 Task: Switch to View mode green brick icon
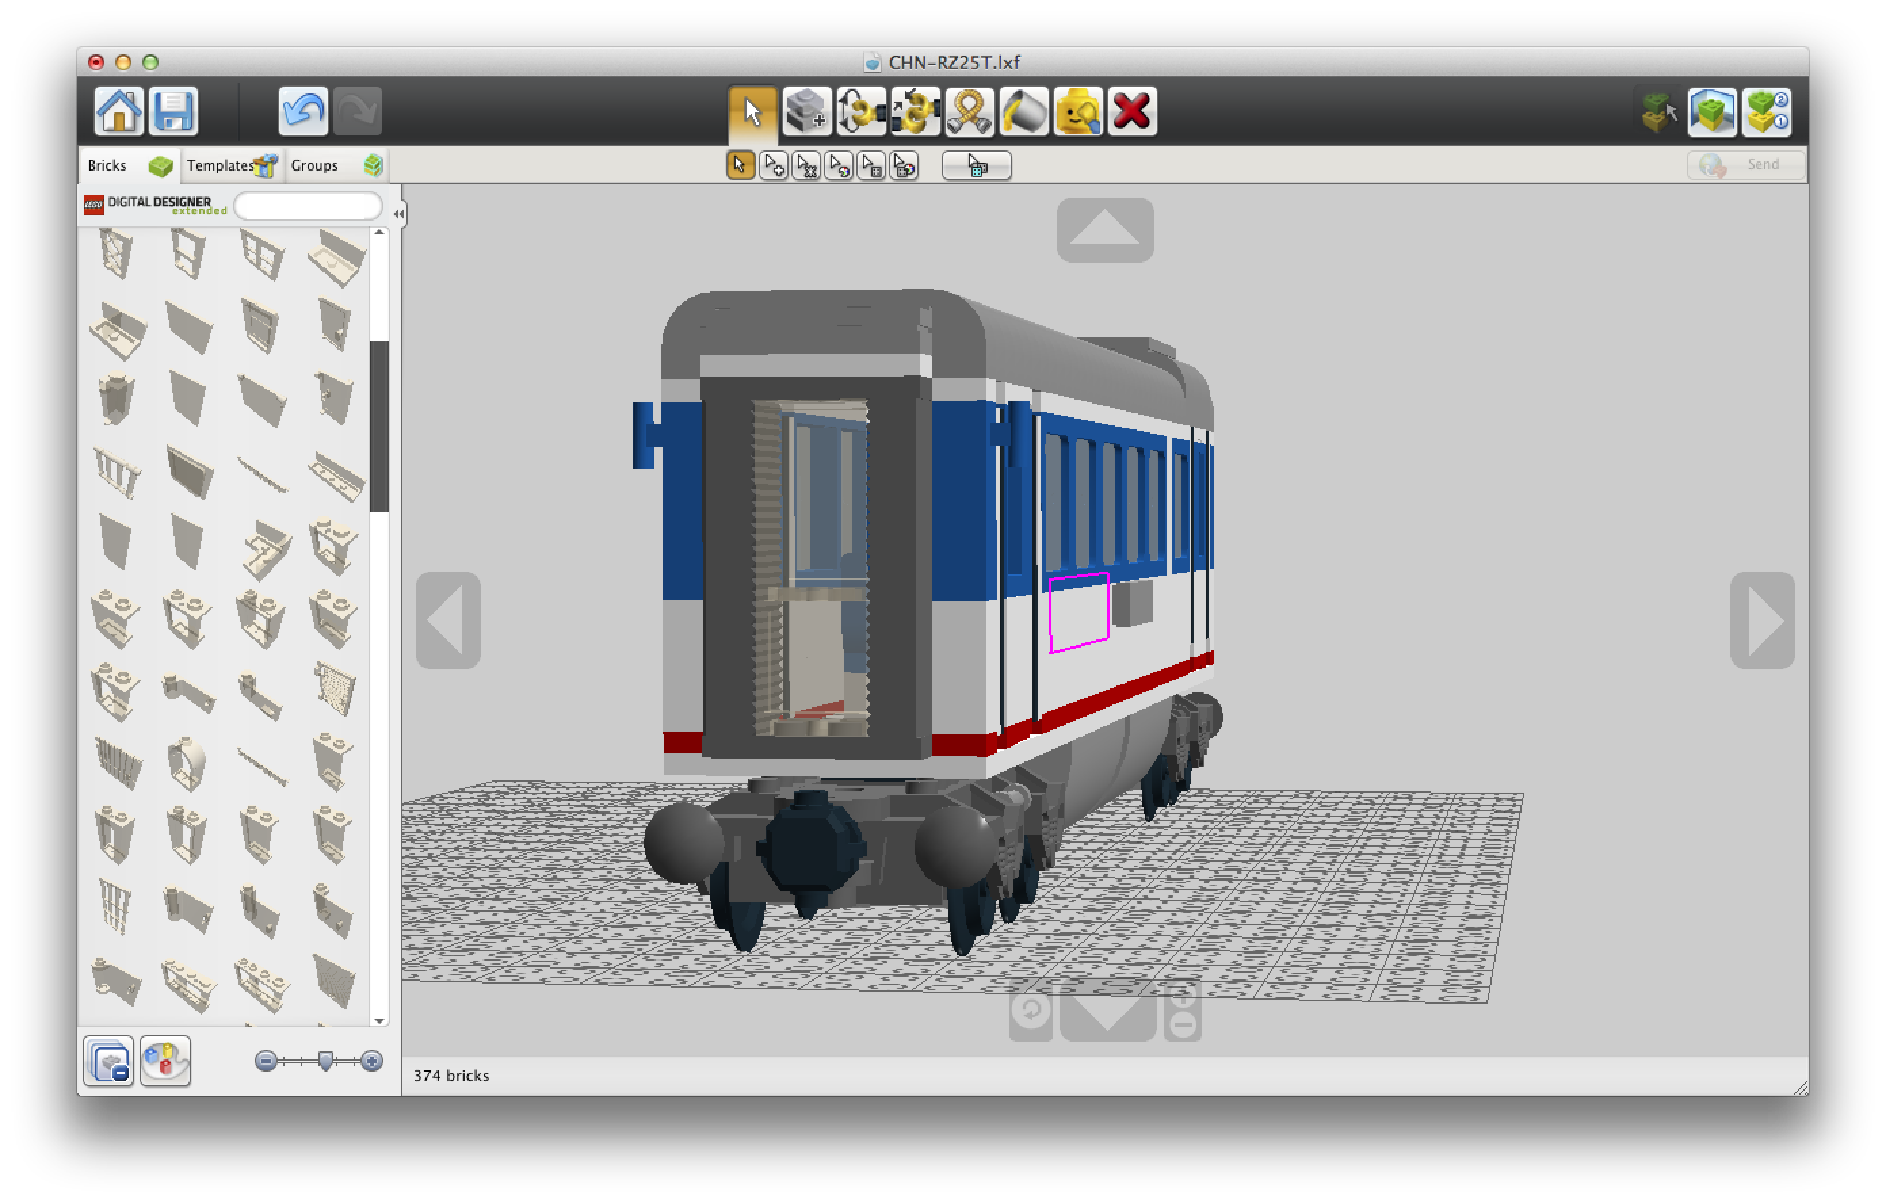tap(1711, 112)
